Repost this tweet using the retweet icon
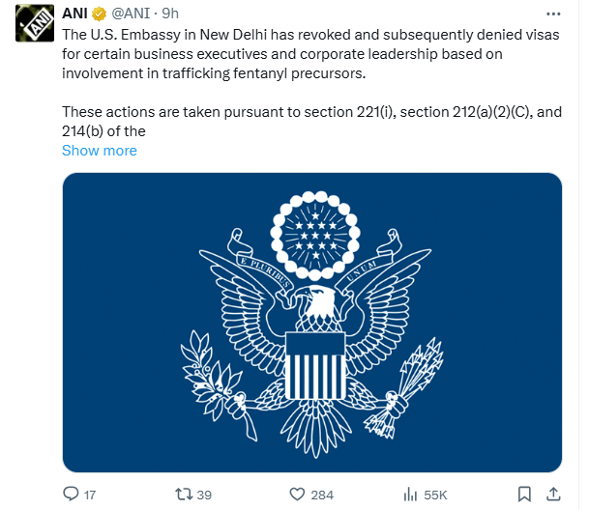Screen dimensions: 589x510 (x=181, y=495)
